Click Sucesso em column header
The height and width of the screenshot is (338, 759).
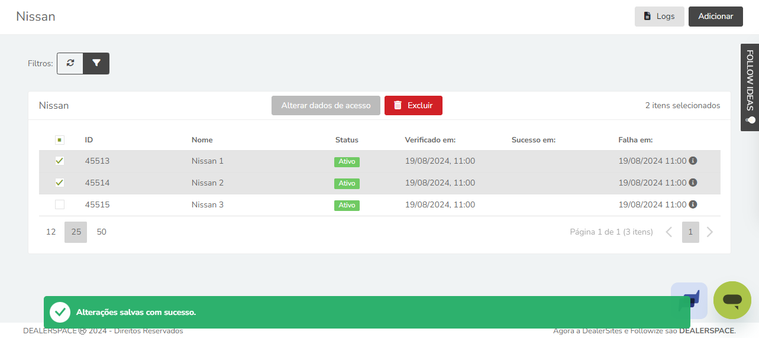point(534,140)
